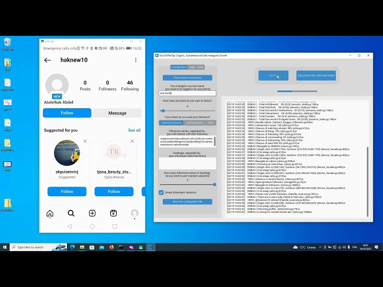Open the three-dot options menu on profile
This screenshot has width=383, height=287.
pos(136,60)
